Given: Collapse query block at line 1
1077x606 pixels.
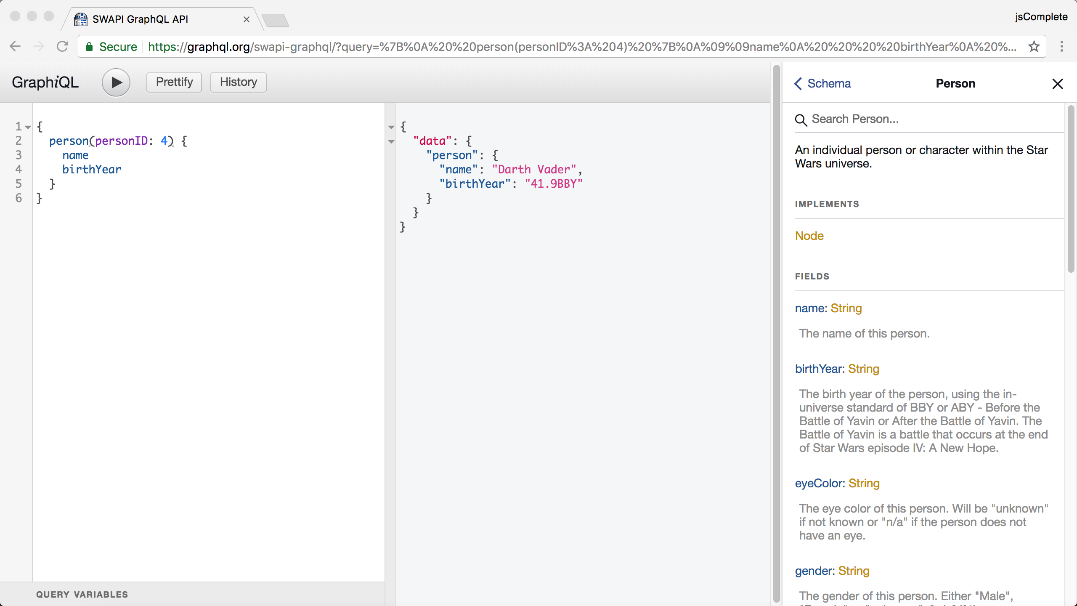Looking at the screenshot, I should coord(28,127).
